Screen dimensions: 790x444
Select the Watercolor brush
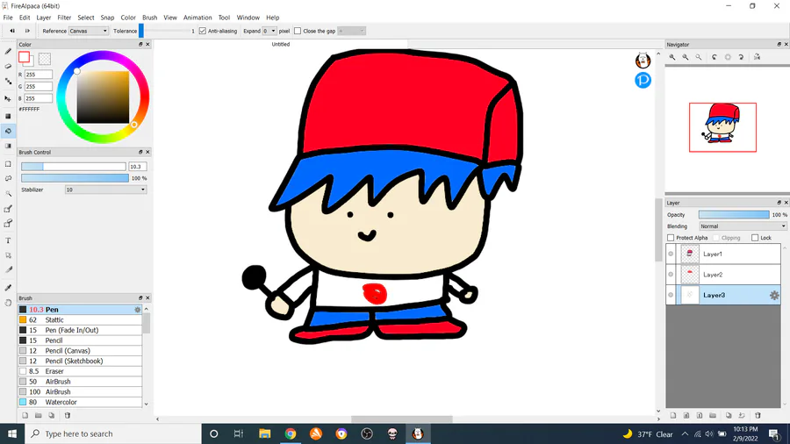(x=80, y=402)
